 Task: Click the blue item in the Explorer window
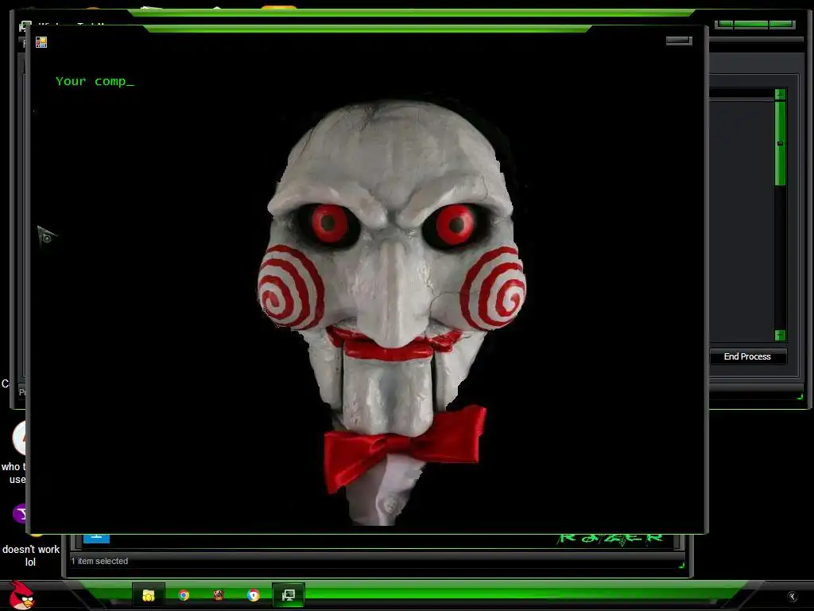[x=96, y=538]
